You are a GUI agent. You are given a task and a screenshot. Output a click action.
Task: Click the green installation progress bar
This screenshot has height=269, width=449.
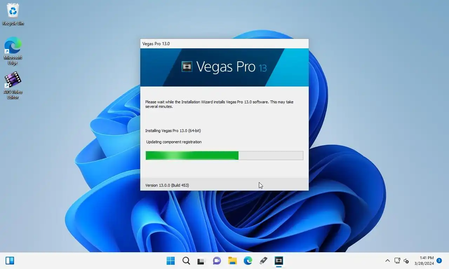224,156
